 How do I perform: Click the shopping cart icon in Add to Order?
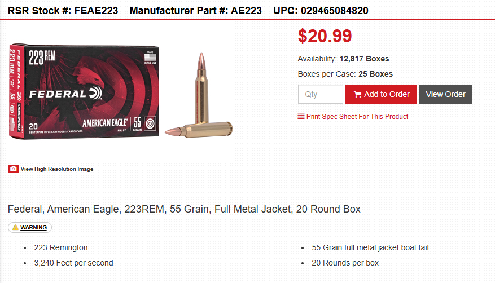(x=357, y=94)
